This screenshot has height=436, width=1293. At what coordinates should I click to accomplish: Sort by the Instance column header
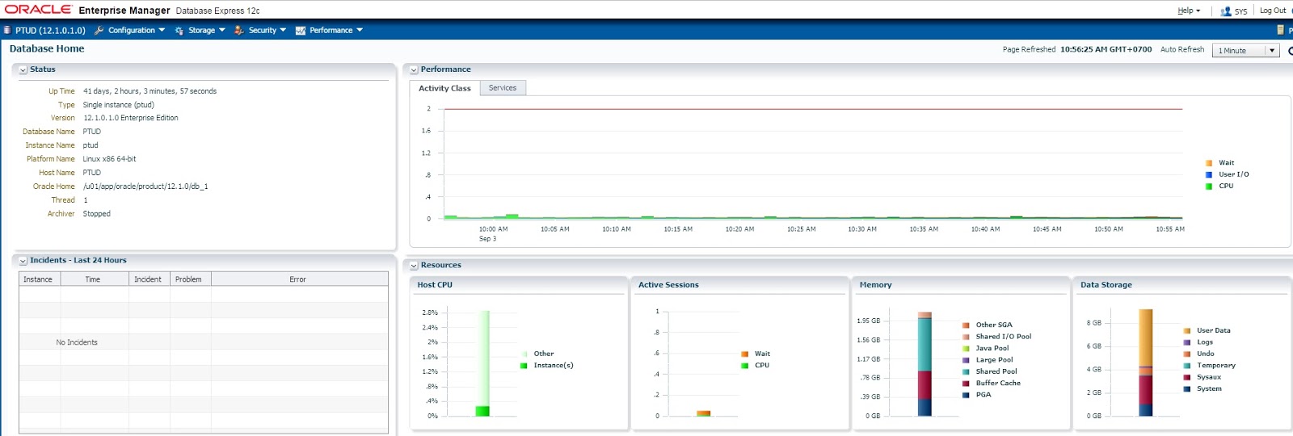tap(40, 279)
